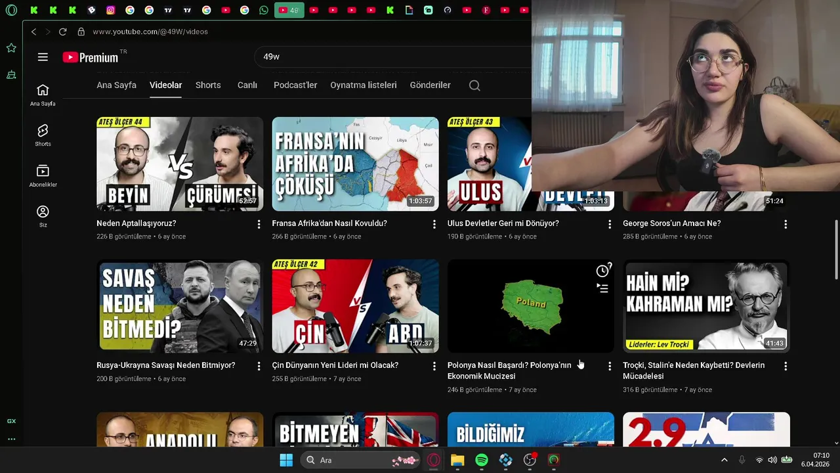Open the taskbar clock showing 07:10
Image resolution: width=840 pixels, height=473 pixels.
click(816, 460)
